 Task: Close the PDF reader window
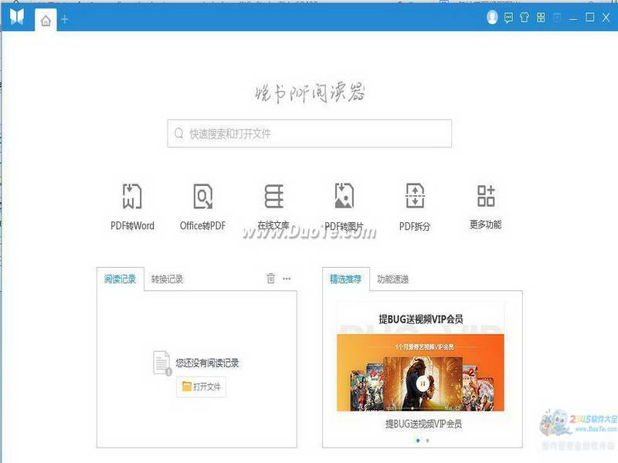coord(606,17)
